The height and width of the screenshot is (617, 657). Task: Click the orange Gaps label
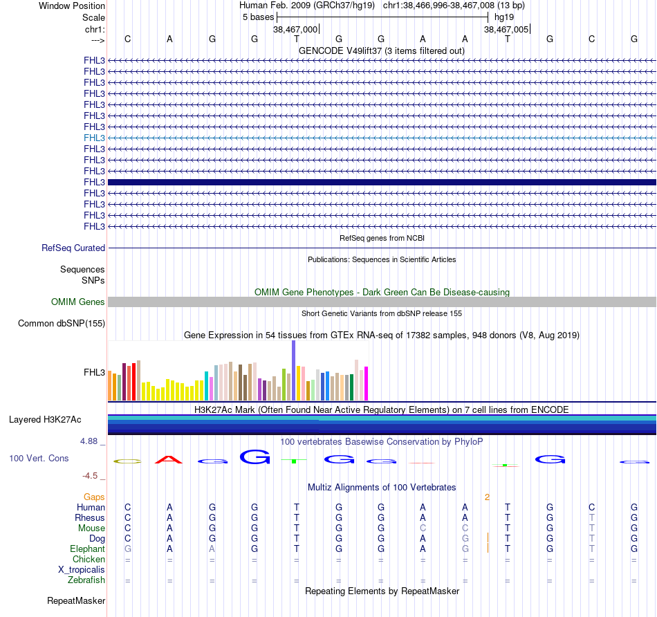94,497
